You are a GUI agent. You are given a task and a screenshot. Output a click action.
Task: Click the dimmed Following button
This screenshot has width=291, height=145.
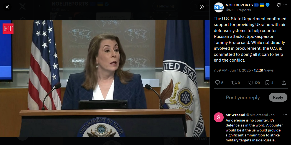(165, 6)
